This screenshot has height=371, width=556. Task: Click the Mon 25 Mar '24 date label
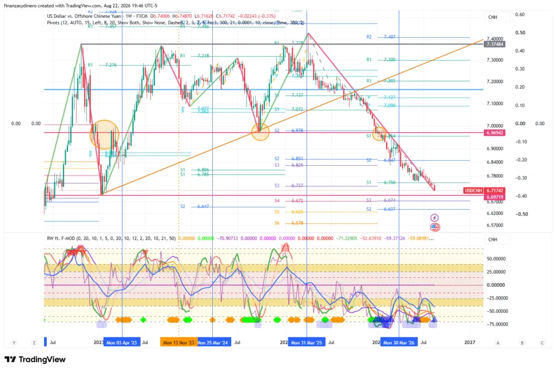point(214,342)
